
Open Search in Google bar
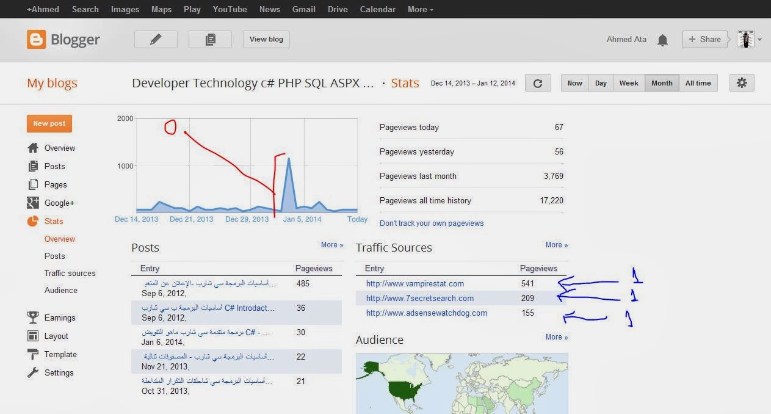(85, 9)
